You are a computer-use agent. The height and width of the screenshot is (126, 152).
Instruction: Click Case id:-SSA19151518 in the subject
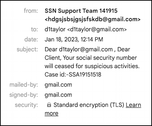(x=73, y=75)
